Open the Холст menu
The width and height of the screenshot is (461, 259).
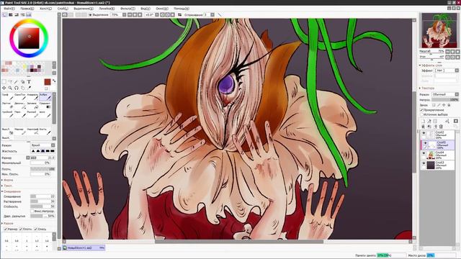[x=45, y=9]
